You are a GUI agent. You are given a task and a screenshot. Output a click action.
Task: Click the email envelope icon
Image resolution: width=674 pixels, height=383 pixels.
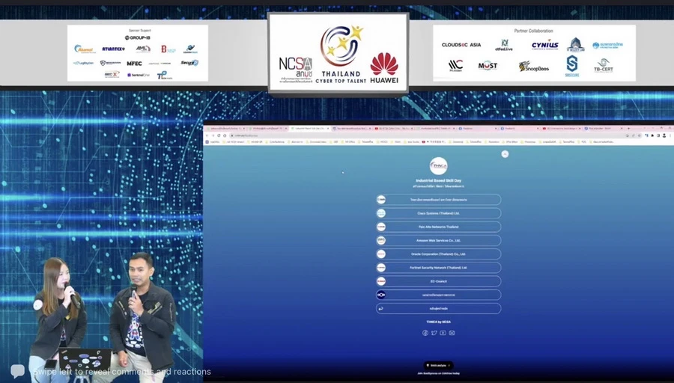point(452,333)
